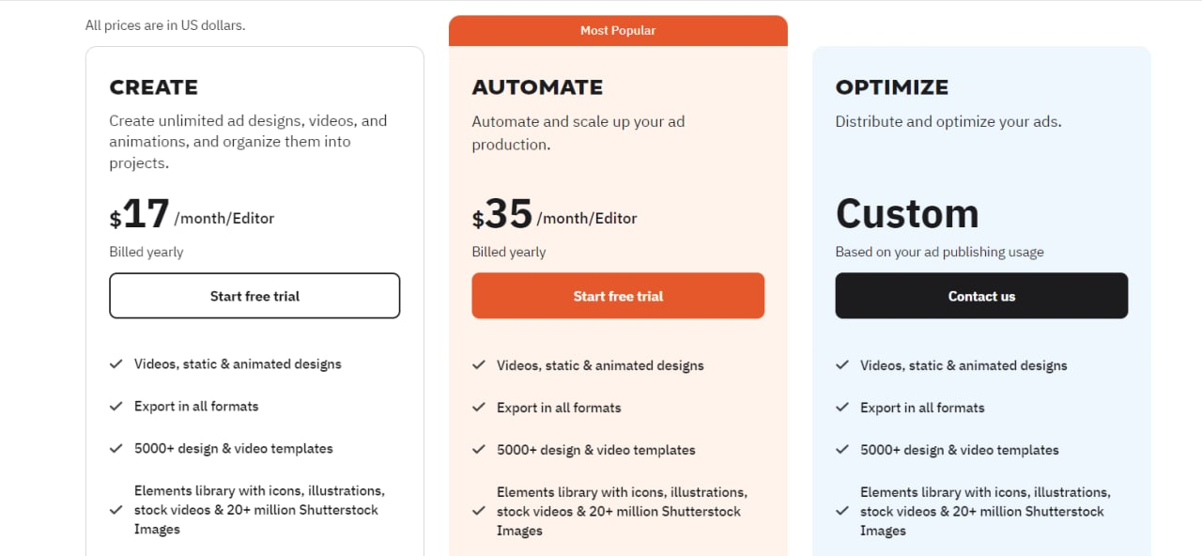Screen dimensions: 1202x556
Task: Click the Create plan Start free trial button
Action: click(254, 296)
